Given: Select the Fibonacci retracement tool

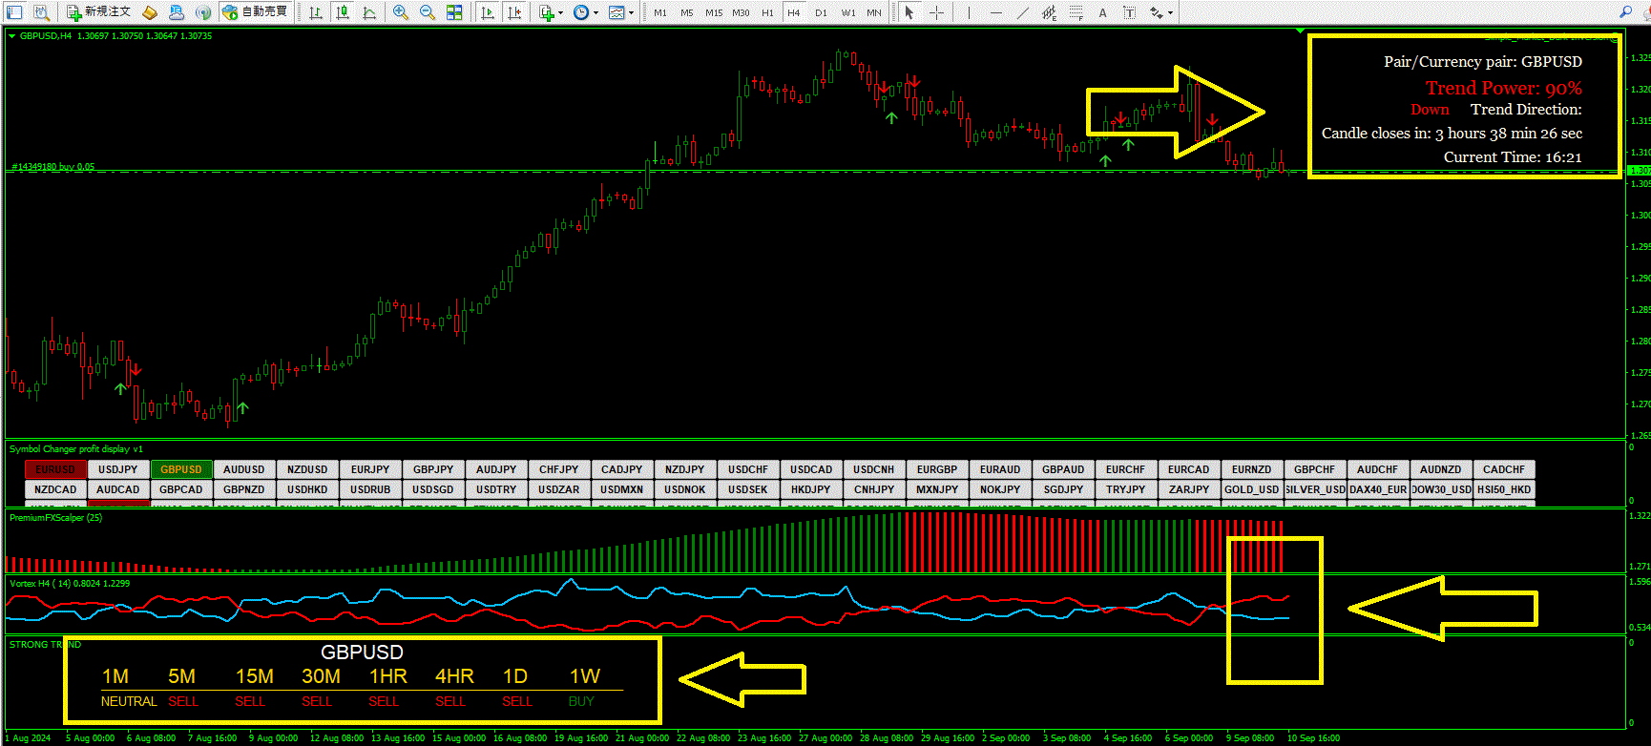Looking at the screenshot, I should point(1076,12).
